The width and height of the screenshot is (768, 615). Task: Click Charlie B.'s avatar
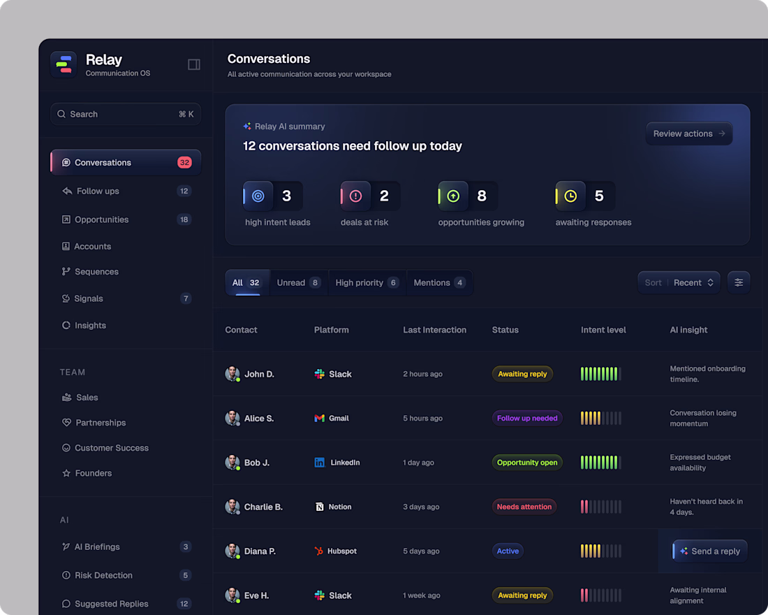click(232, 507)
